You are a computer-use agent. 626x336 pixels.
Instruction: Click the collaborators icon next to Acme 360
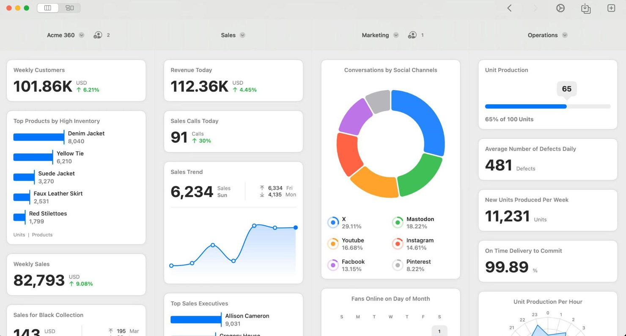(97, 35)
